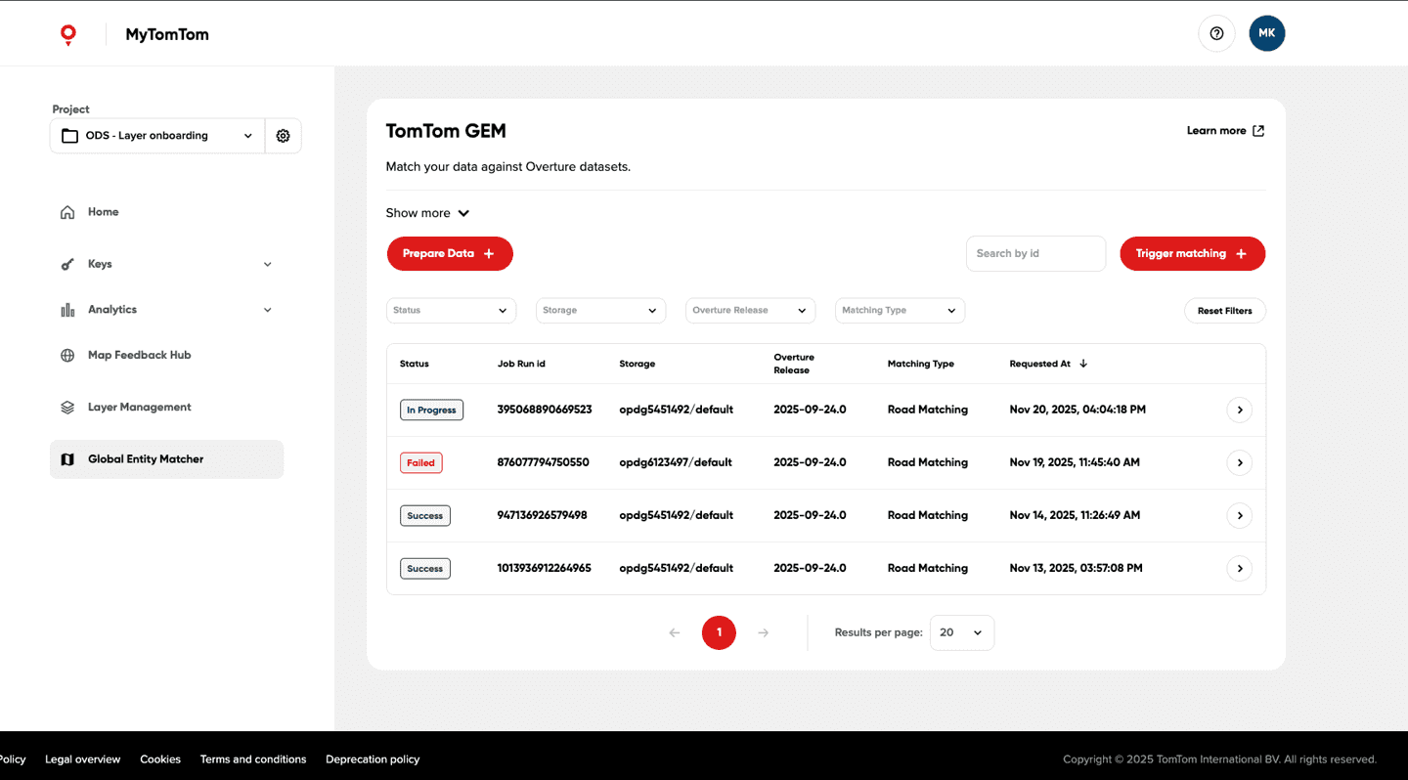Click the Trigger matching button
The image size is (1408, 780).
click(1192, 253)
